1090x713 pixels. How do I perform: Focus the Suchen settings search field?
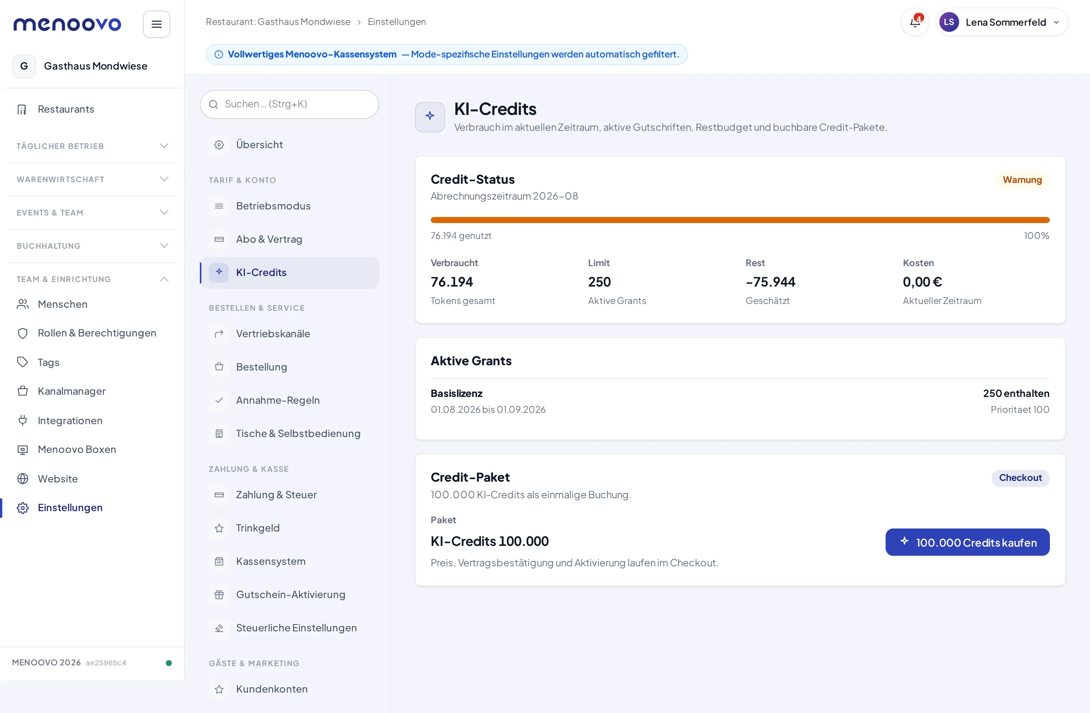pos(290,104)
